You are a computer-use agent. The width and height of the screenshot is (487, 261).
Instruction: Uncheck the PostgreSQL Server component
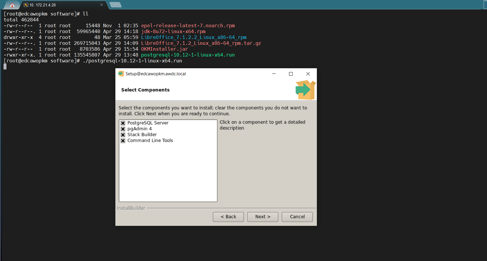123,123
